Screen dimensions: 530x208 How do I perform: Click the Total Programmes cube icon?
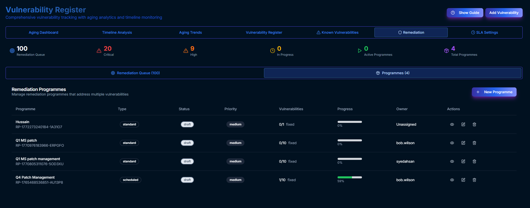pos(446,51)
